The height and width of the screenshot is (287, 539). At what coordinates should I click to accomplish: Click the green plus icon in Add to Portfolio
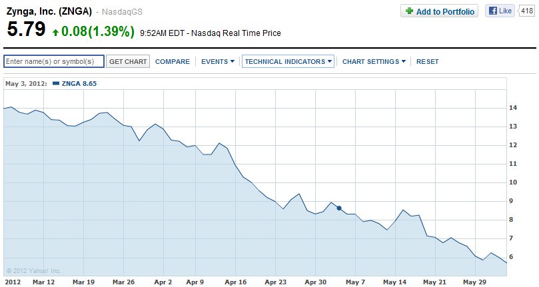click(409, 11)
